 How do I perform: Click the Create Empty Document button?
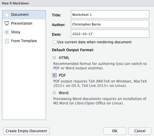[x=26, y=131]
